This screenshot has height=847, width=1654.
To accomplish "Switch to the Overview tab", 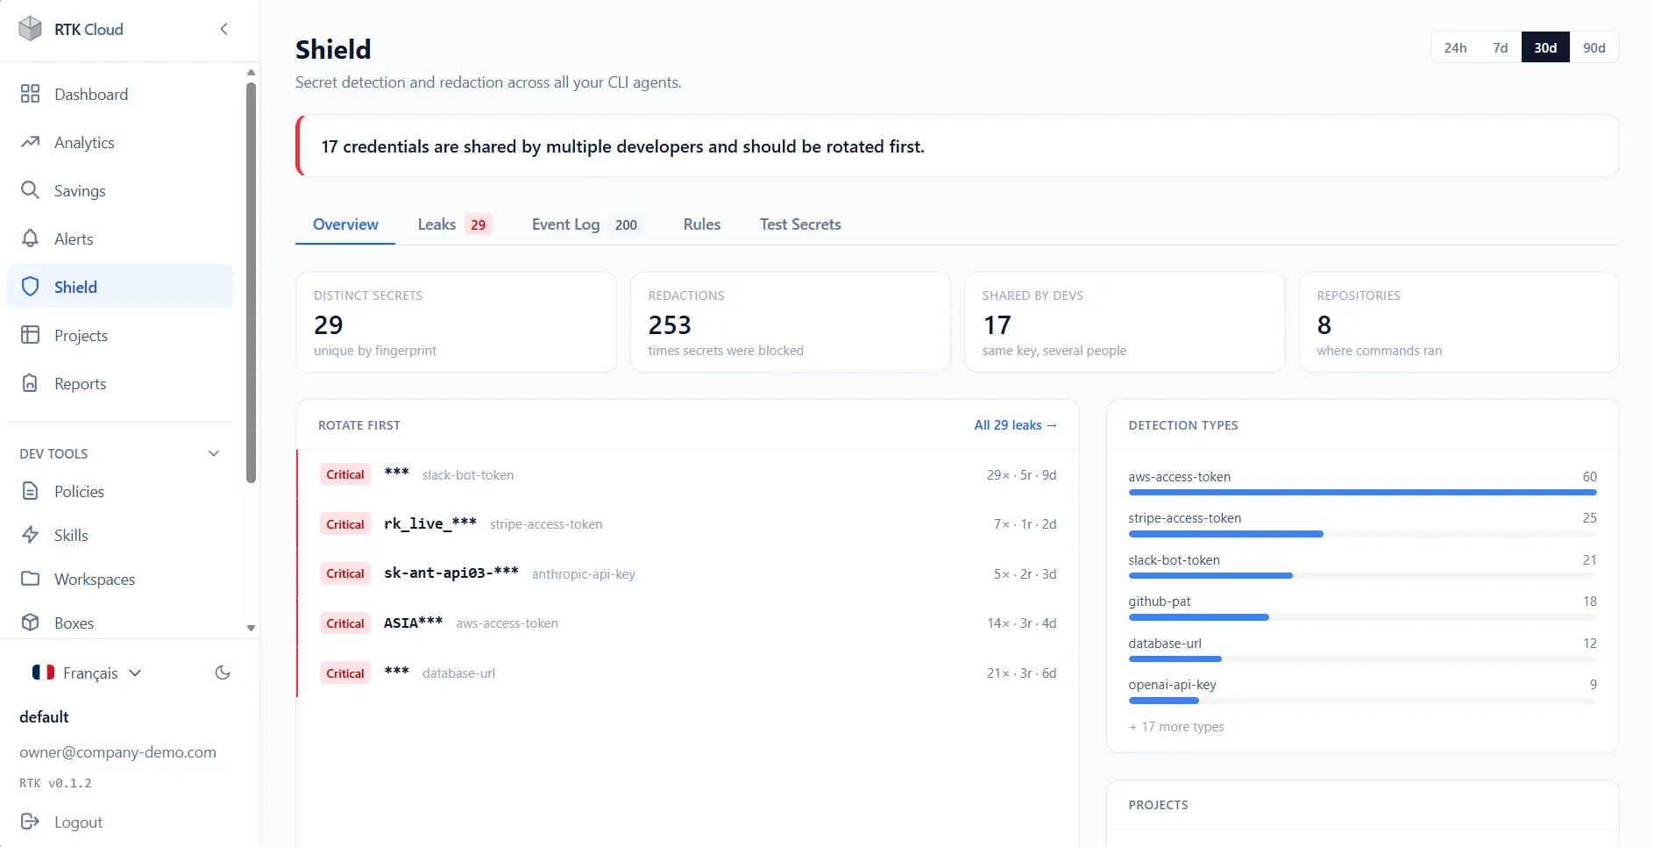I will (345, 224).
